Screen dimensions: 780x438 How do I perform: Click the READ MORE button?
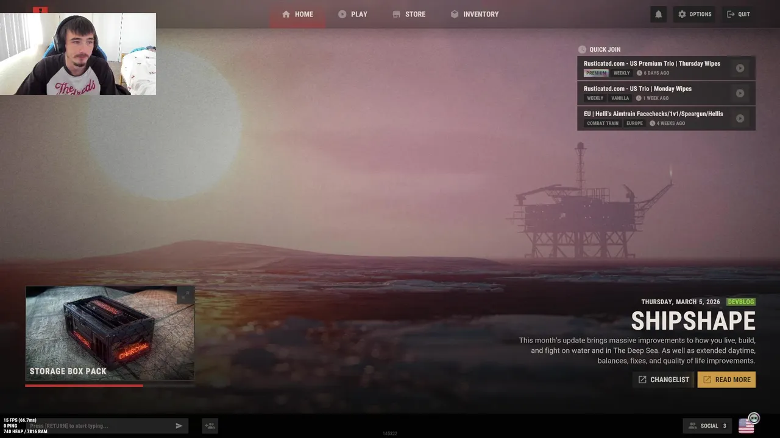coord(726,380)
